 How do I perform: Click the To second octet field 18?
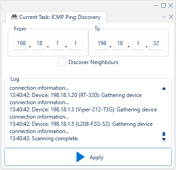tap(120, 43)
